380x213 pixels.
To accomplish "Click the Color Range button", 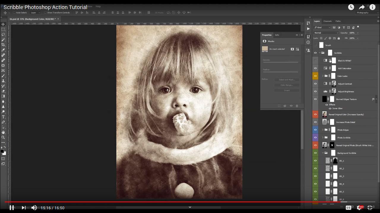I will pyautogui.click(x=286, y=85).
